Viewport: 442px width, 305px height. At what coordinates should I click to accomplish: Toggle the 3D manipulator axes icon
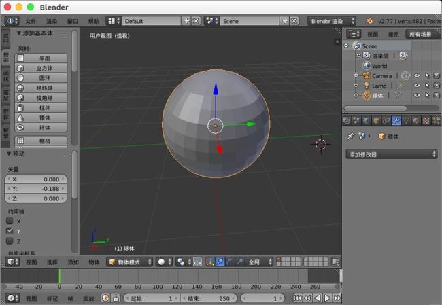click(210, 262)
